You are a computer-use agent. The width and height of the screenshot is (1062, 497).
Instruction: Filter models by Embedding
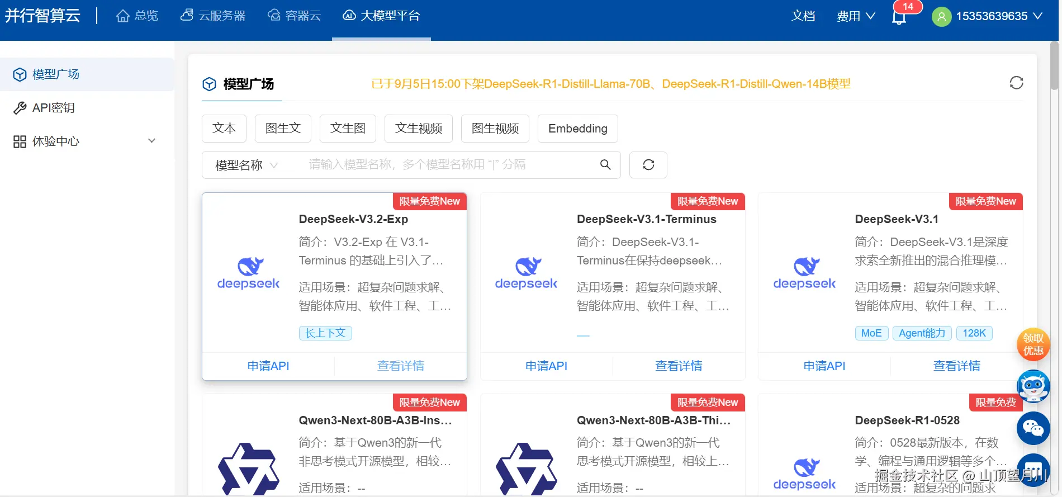click(x=578, y=129)
